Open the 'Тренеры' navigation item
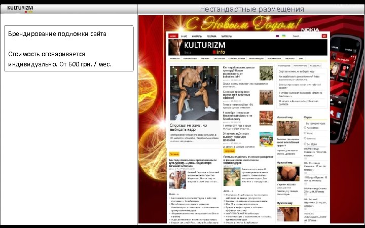The image size is (365, 228). click(289, 58)
